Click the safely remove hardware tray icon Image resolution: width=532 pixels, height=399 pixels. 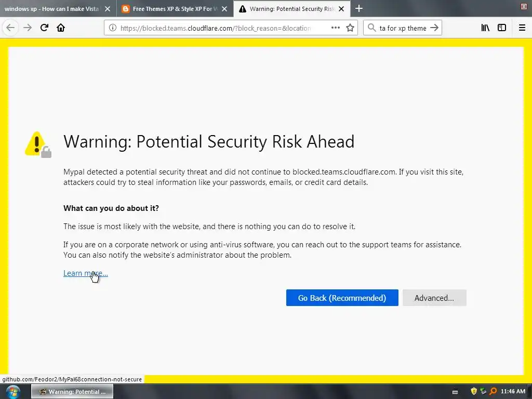click(484, 391)
